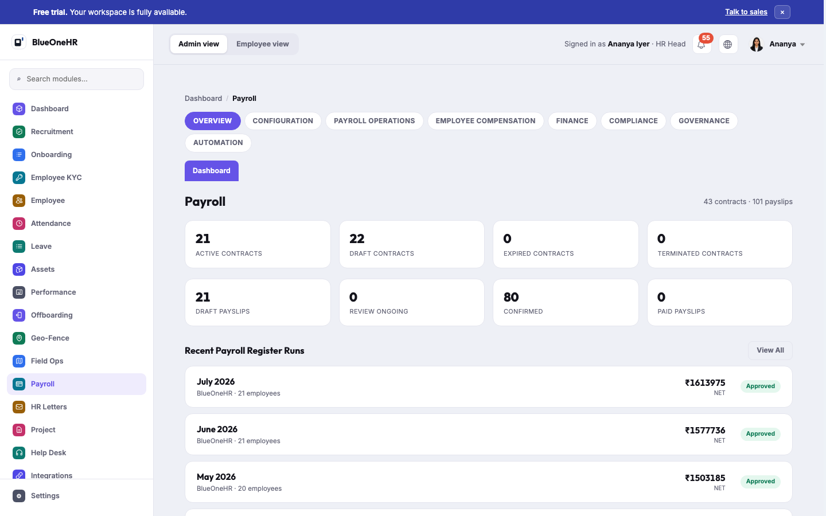This screenshot has width=826, height=516.
Task: Open the Field Ops map icon
Action: pos(19,361)
